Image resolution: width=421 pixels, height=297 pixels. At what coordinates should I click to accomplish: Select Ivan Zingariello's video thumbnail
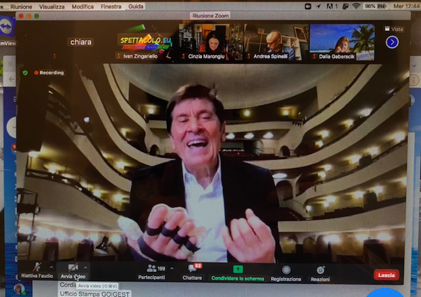145,43
